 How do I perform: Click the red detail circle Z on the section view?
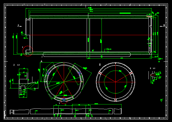coord(27,51)
